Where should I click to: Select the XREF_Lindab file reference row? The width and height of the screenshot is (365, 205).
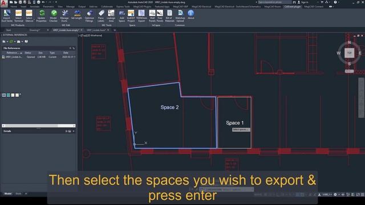(39, 57)
